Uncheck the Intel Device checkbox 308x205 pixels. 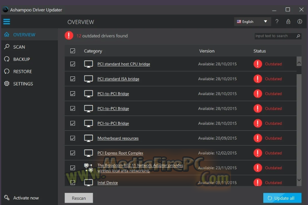click(73, 182)
